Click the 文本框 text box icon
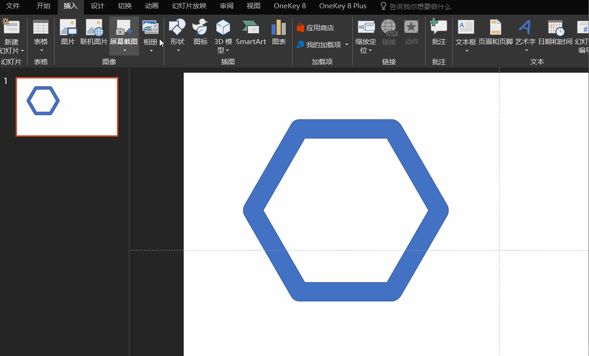The height and width of the screenshot is (356, 589). 466,27
